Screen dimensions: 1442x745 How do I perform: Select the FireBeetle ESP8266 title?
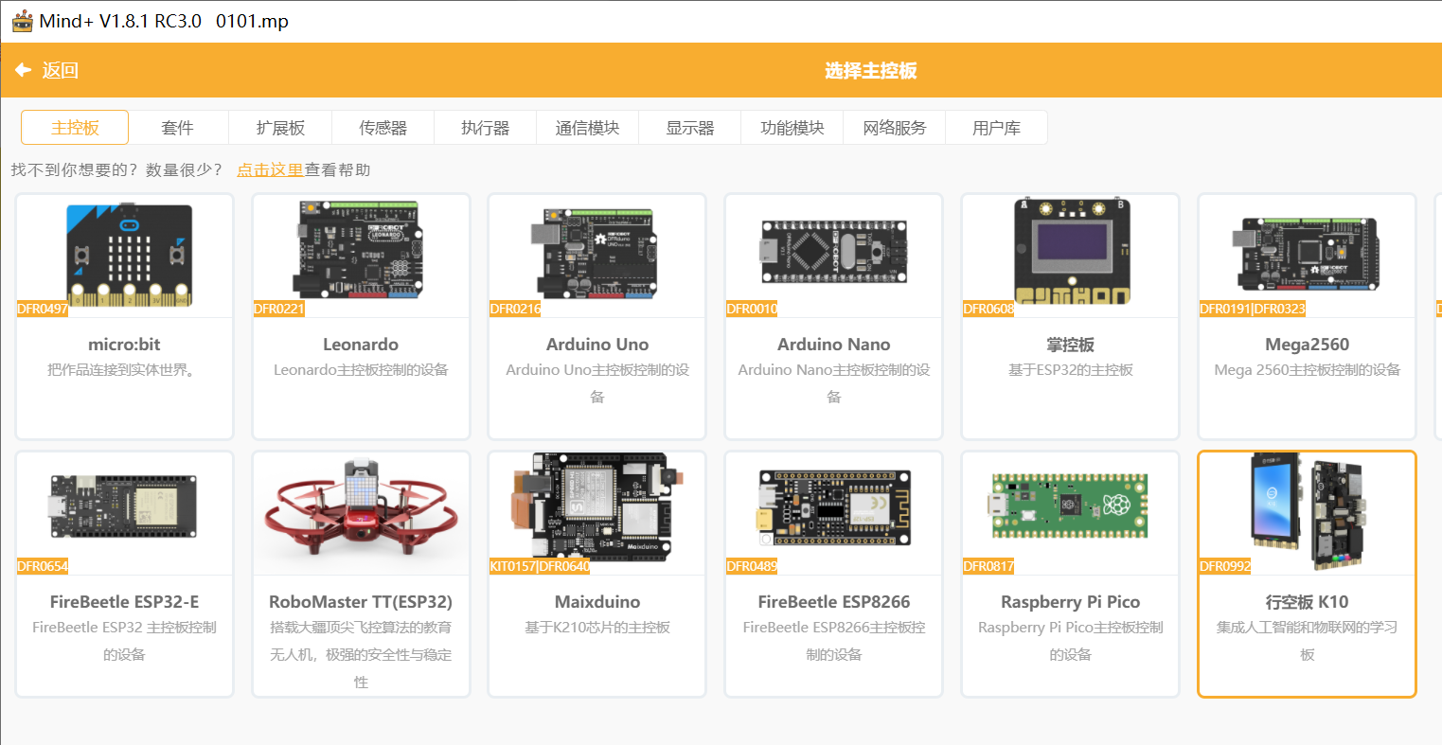pos(833,602)
